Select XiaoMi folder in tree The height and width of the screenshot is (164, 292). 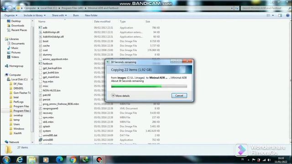17,133
